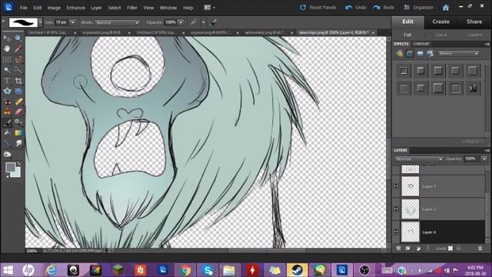Show Layer Styles in Effects panel
Image resolution: width=492 pixels, height=277 pixels.
[x=410, y=54]
